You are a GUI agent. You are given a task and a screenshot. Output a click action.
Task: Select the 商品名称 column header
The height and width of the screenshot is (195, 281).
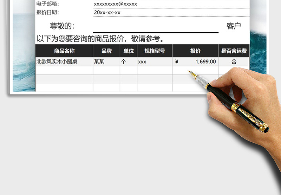[x=64, y=51]
